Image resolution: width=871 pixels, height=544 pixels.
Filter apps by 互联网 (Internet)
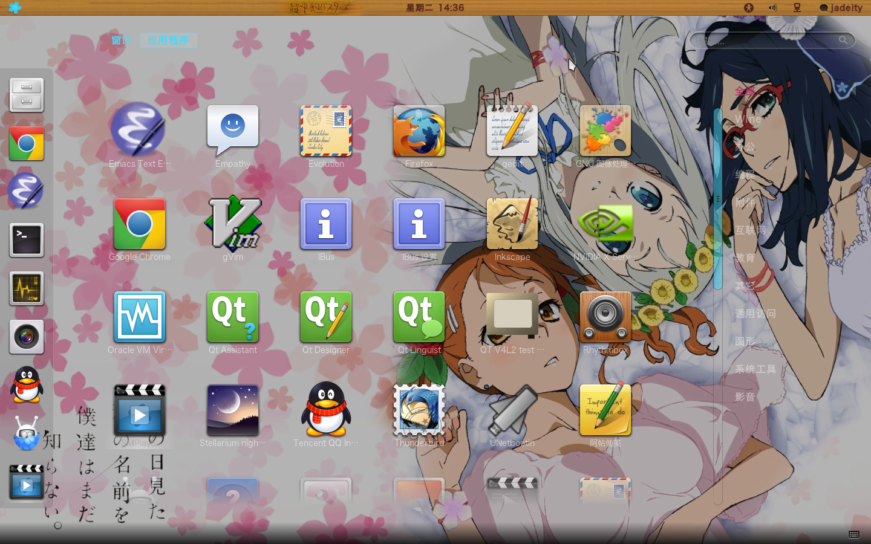click(751, 230)
